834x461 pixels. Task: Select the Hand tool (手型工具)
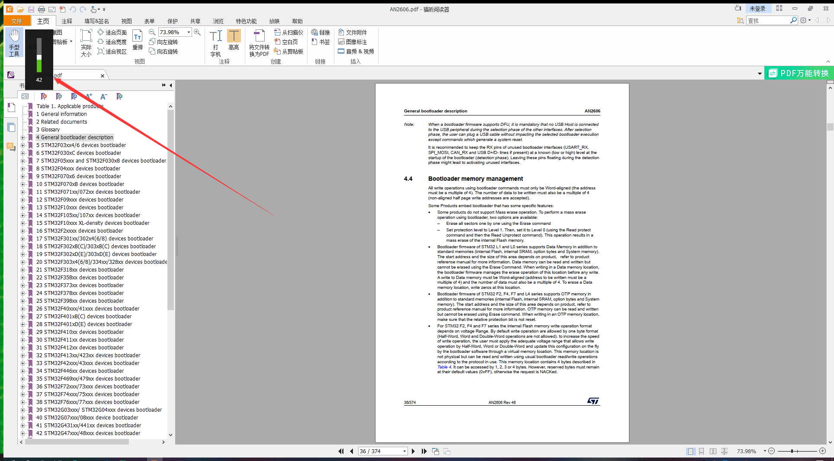click(x=14, y=42)
